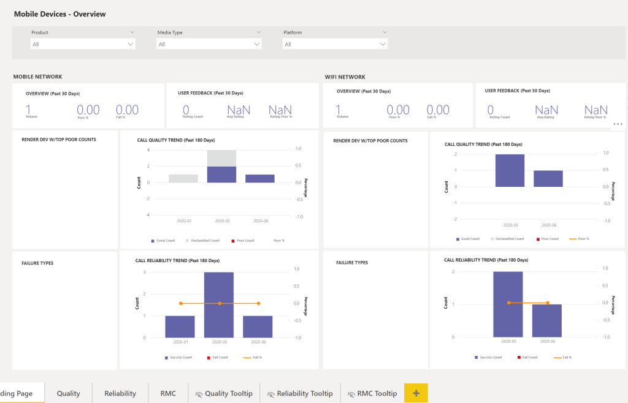Select 2020-05 bar in Mobile call reliability chart

tap(219, 304)
